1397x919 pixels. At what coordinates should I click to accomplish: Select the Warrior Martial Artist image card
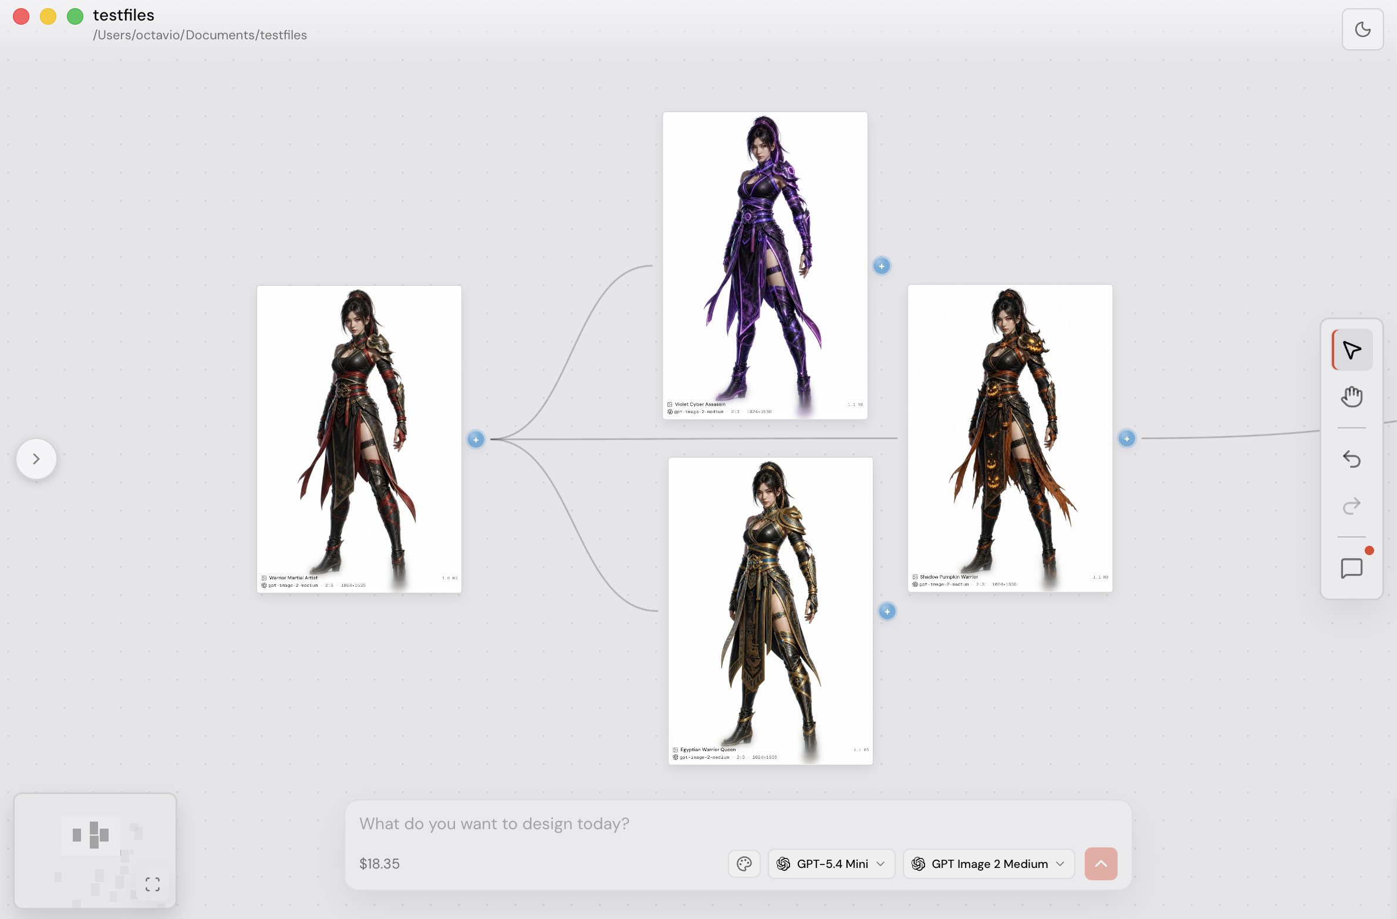pyautogui.click(x=359, y=439)
